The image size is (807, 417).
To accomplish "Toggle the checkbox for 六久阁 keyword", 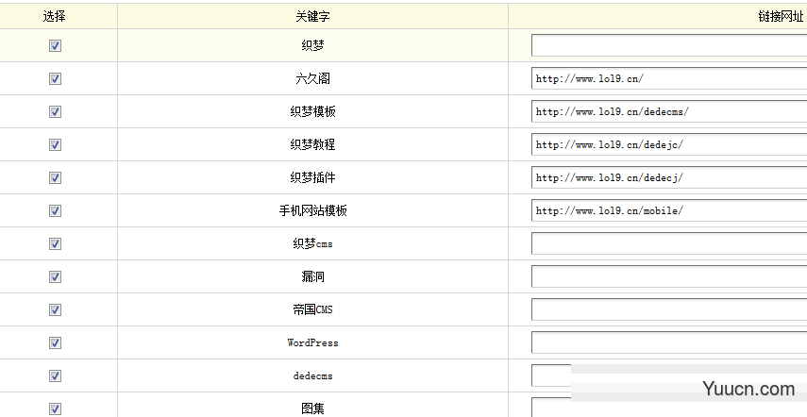I will tap(55, 78).
